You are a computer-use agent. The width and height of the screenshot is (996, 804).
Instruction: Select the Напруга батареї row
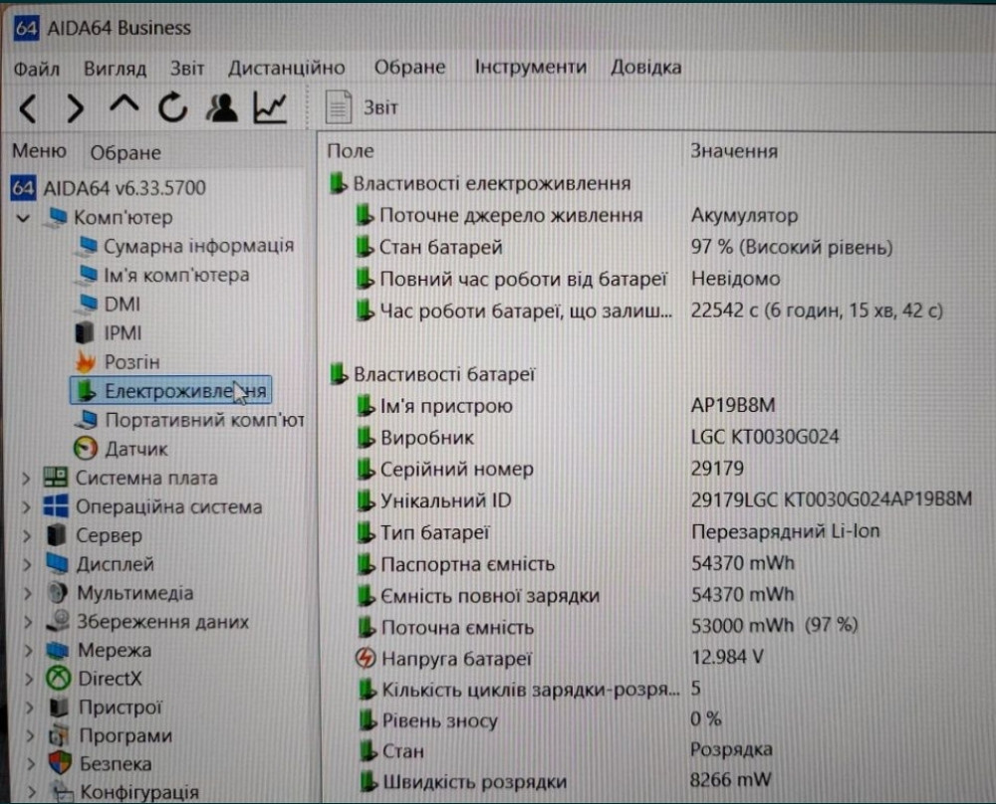point(456,659)
